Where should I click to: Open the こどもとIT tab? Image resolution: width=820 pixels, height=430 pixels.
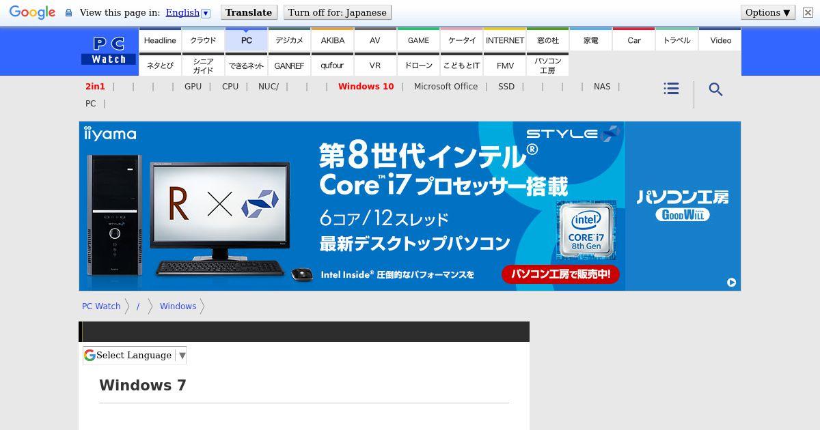coord(461,65)
